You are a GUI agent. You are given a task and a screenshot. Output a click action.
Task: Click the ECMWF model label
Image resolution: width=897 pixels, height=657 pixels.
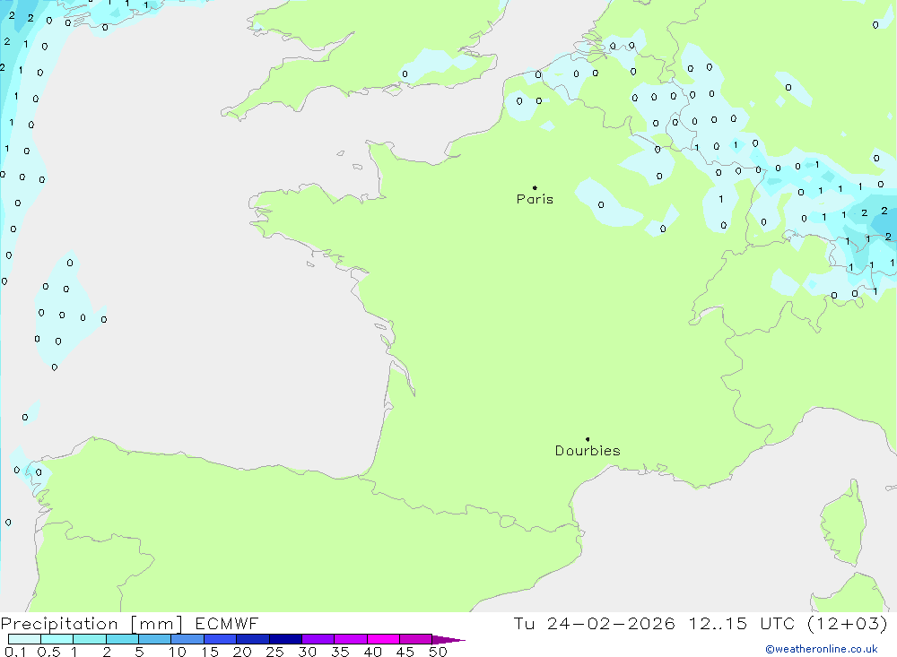(x=227, y=623)
